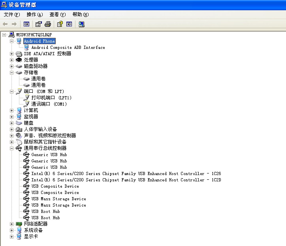Click the sound, video and game controller icon
Screen dimensions: 286x246
point(19,136)
